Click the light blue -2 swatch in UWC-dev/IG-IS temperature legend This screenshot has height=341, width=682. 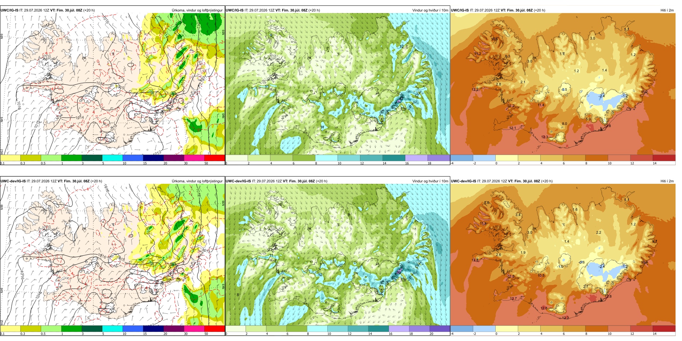click(x=484, y=328)
